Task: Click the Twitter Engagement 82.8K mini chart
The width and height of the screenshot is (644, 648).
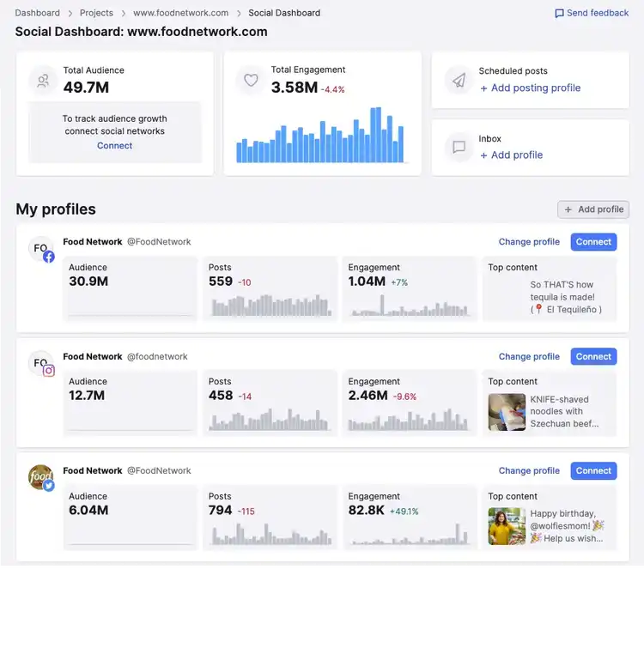Action: point(410,534)
